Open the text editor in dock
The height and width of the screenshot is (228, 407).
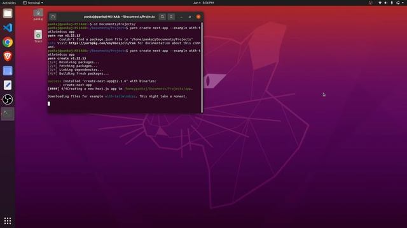point(8,85)
